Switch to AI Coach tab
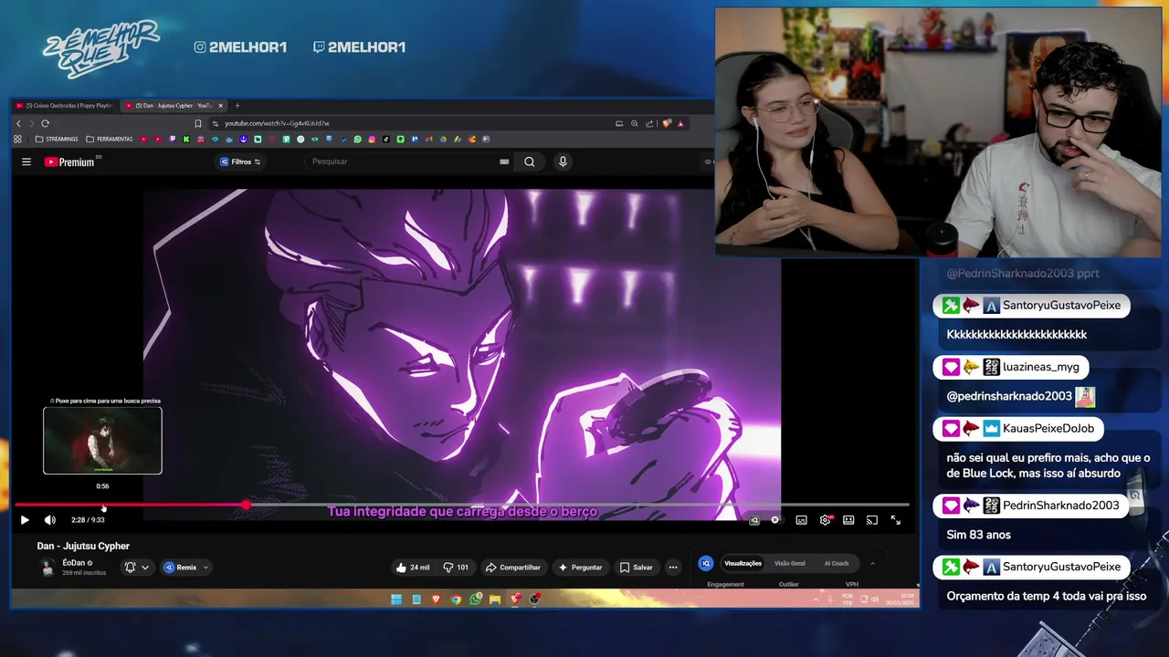Screen dimensions: 1169x657 (x=837, y=563)
